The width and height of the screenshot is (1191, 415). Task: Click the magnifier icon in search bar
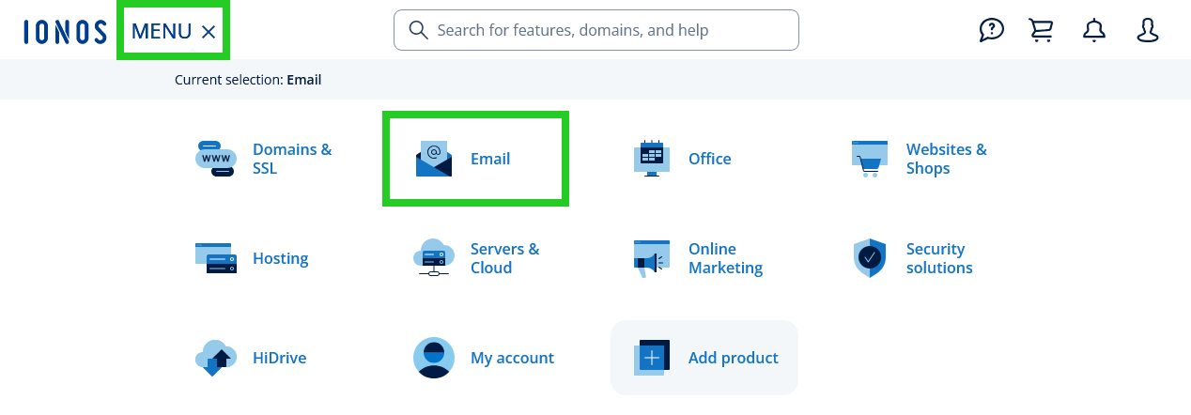tap(419, 30)
